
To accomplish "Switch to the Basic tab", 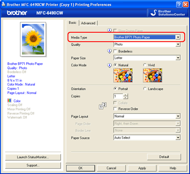I will pyautogui.click(x=72, y=22).
